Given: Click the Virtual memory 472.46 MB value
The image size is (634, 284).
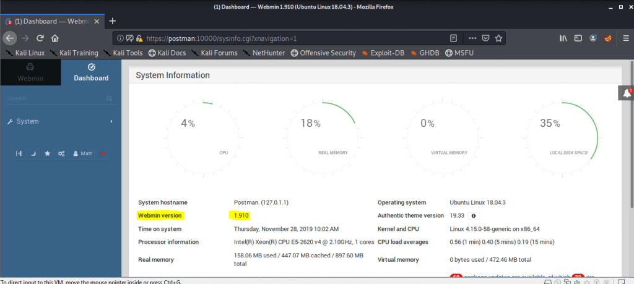Looking at the screenshot, I should coord(490,259).
